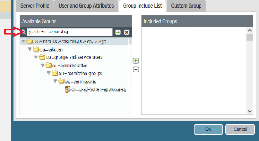Click the green arrow search-go icon
The width and height of the screenshot is (259, 141).
point(118,32)
